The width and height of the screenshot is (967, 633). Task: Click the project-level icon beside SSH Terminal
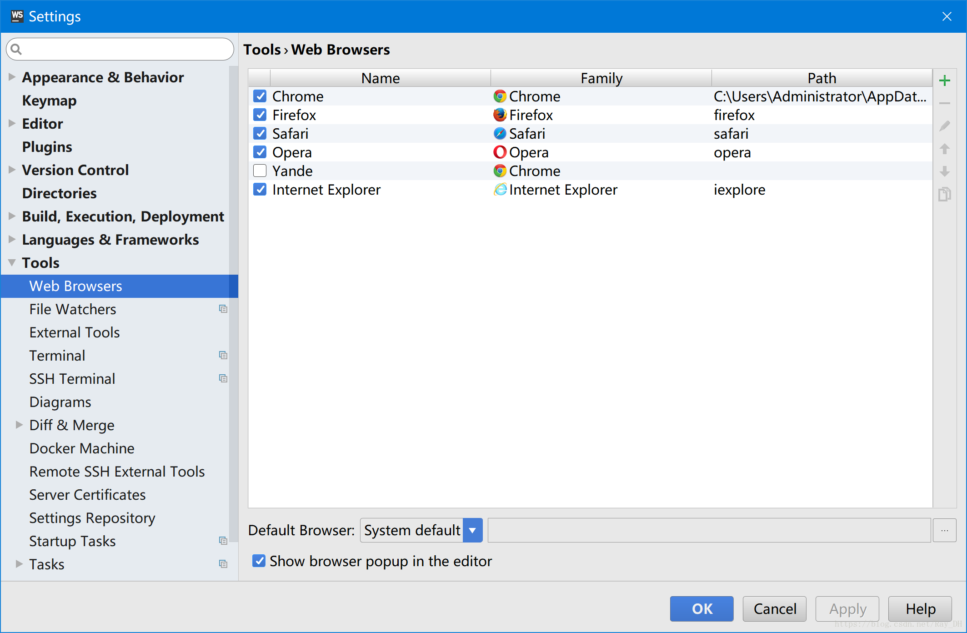coord(223,379)
